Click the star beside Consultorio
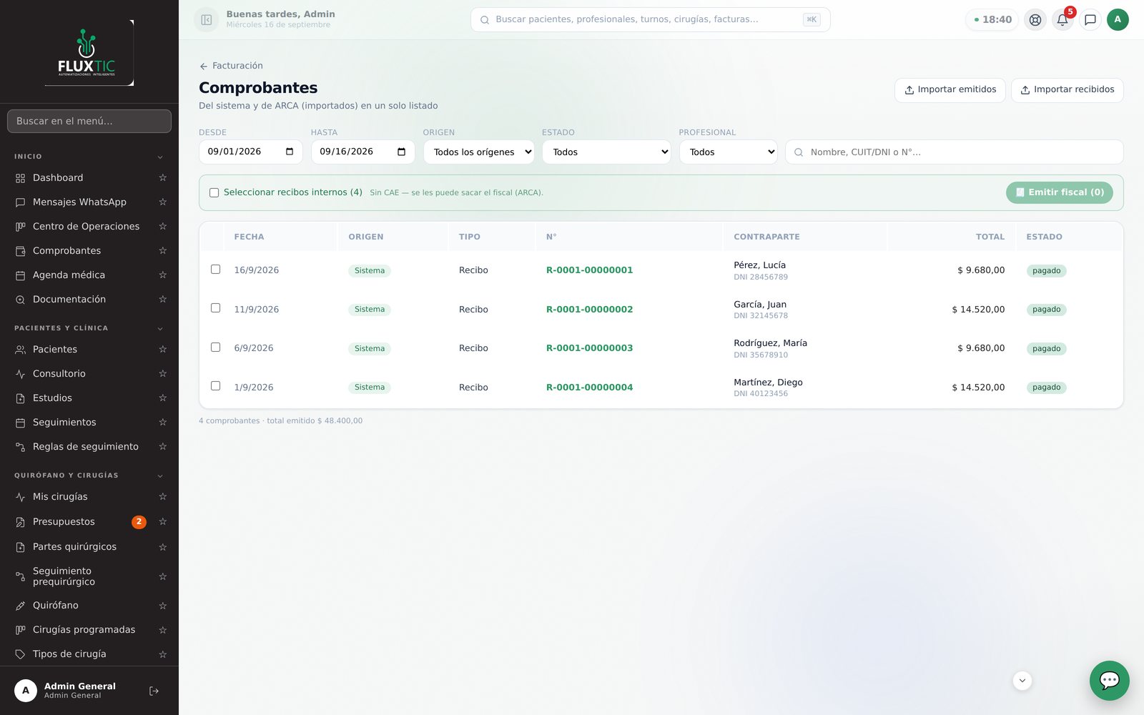 tap(162, 374)
